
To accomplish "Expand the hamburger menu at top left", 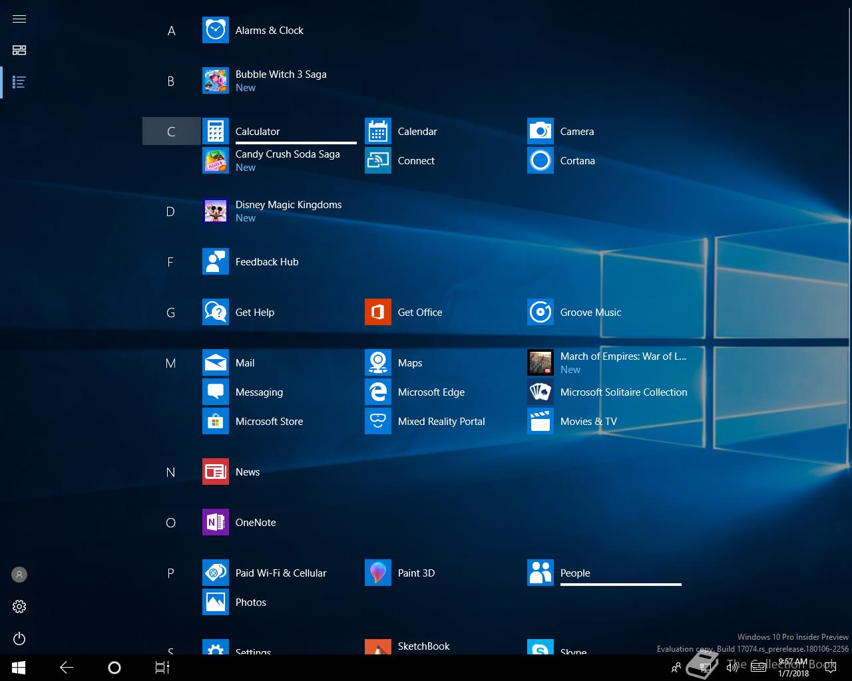I will click(x=19, y=19).
